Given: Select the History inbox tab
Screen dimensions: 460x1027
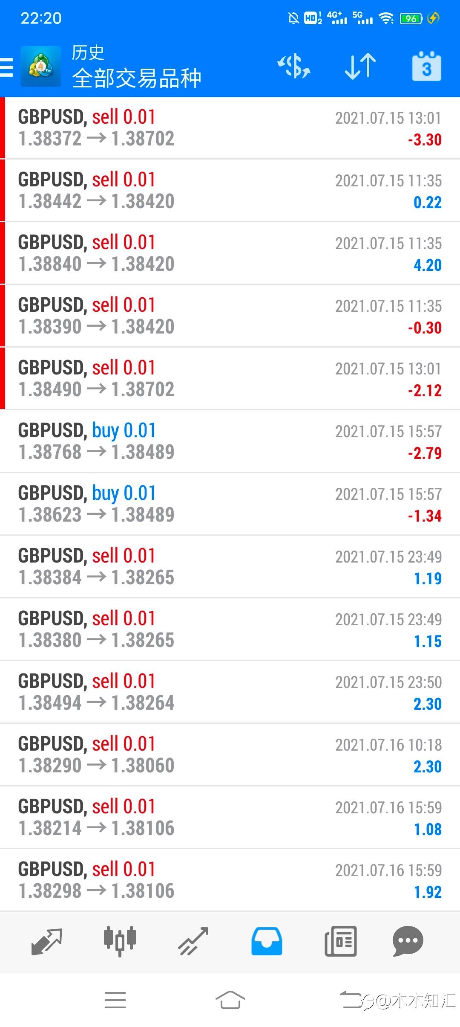Looking at the screenshot, I should 267,941.
